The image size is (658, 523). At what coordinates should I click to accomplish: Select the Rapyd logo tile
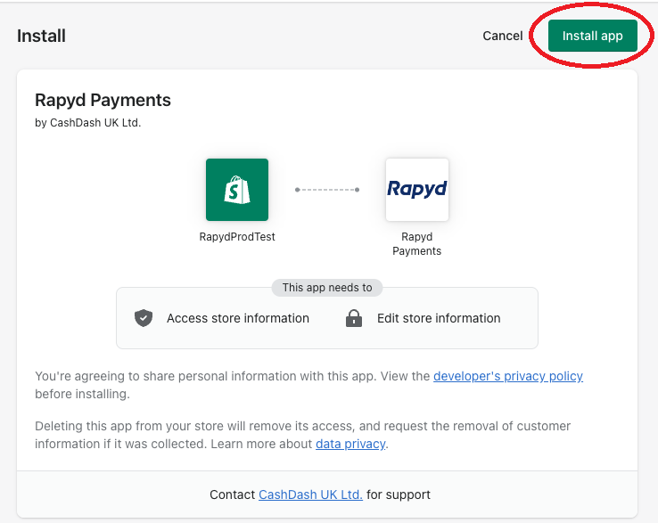[416, 190]
